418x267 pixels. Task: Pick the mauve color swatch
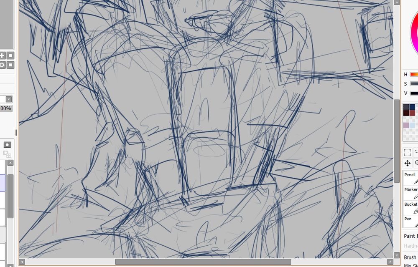(x=406, y=125)
